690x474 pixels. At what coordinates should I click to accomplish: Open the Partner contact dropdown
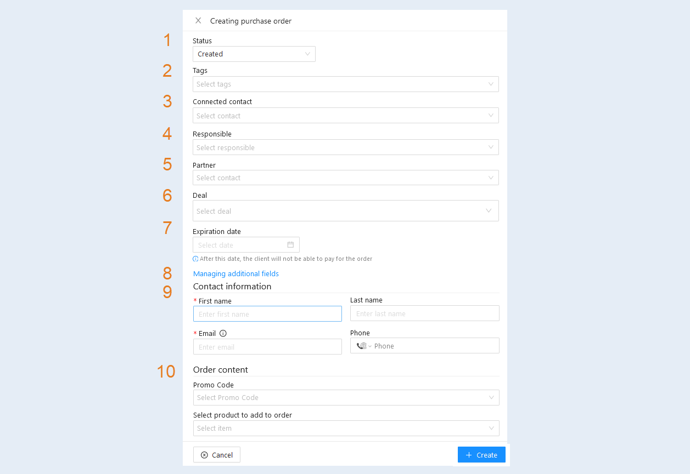(346, 178)
